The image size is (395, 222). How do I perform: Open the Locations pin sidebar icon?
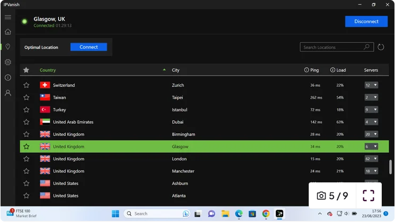coord(8,47)
